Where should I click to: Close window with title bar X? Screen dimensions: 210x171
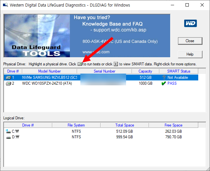tap(202, 5)
